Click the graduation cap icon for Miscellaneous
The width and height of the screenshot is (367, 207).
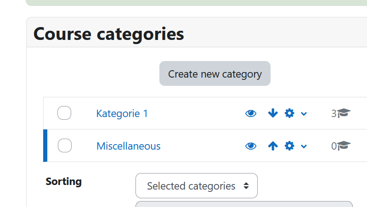tap(344, 145)
